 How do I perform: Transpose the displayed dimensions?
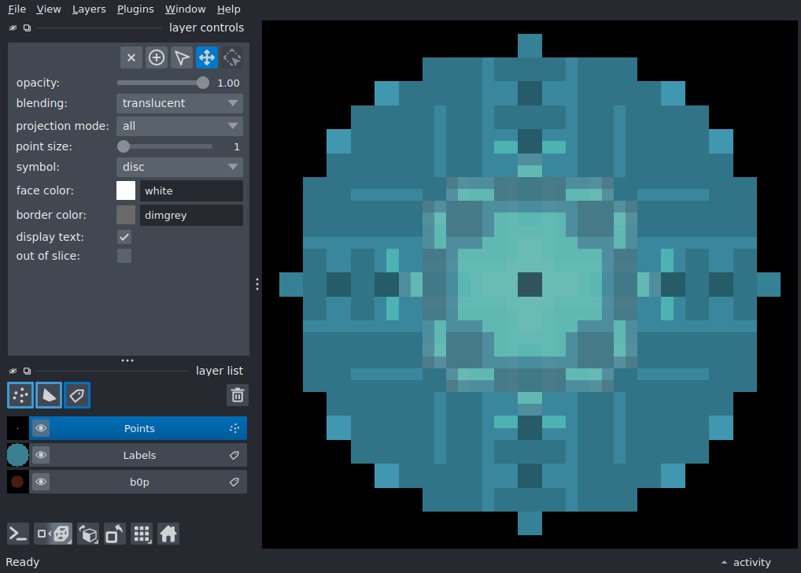point(115,534)
